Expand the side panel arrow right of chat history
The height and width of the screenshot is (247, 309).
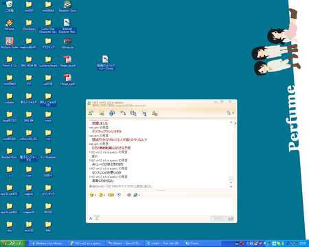[236, 123]
